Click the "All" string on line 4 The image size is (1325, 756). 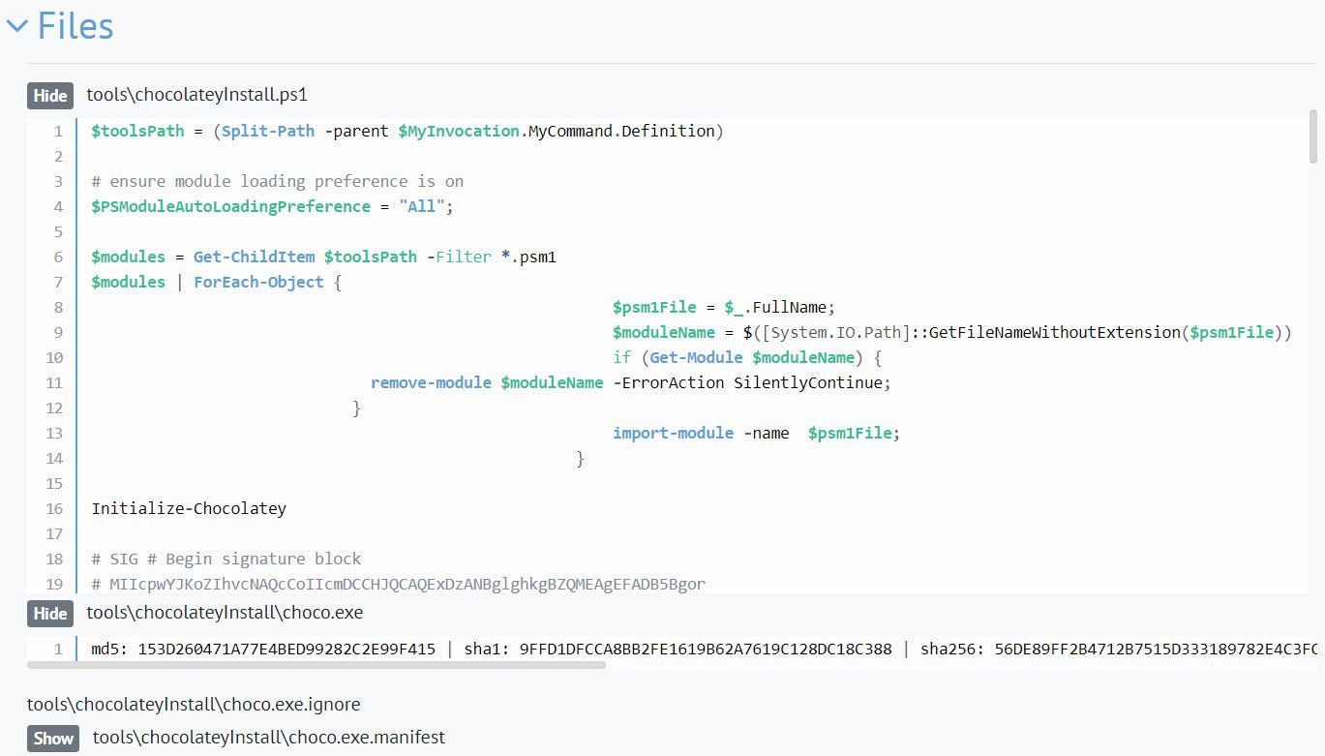click(422, 206)
